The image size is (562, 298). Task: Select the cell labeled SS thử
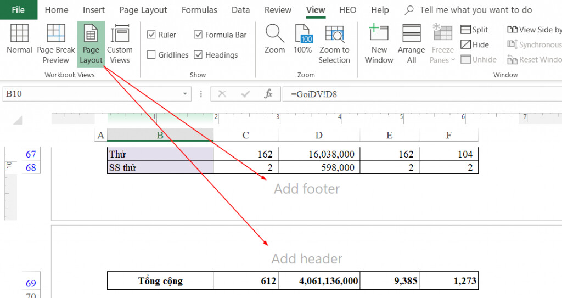point(160,167)
